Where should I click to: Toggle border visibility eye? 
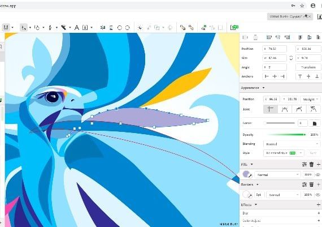tap(318, 195)
